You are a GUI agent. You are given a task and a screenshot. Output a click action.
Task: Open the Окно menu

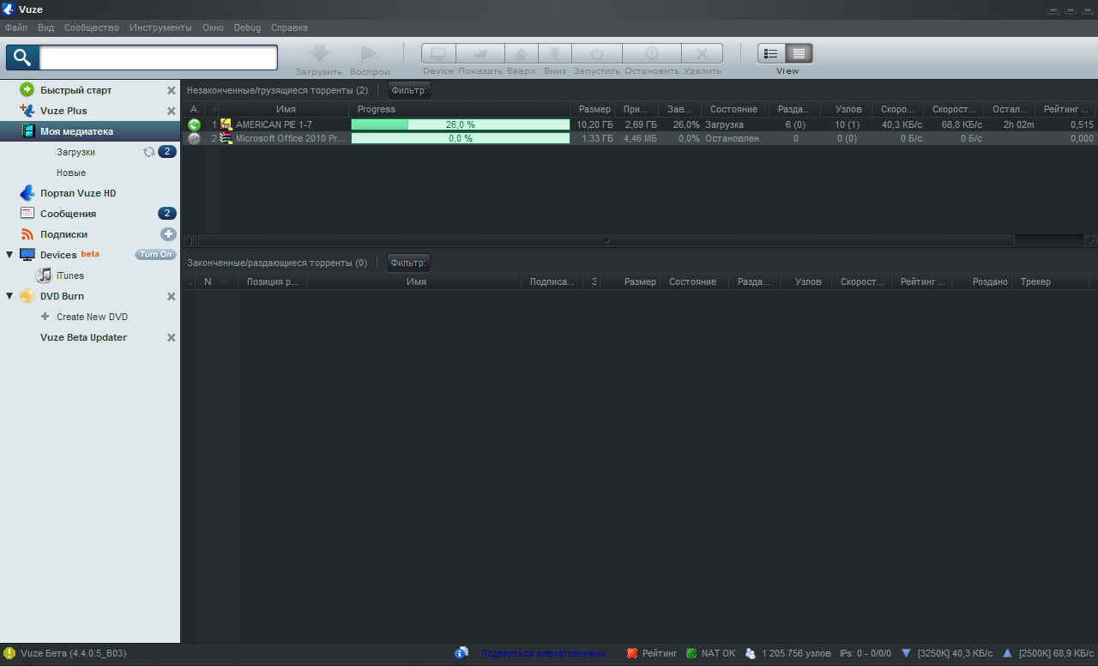pos(213,27)
